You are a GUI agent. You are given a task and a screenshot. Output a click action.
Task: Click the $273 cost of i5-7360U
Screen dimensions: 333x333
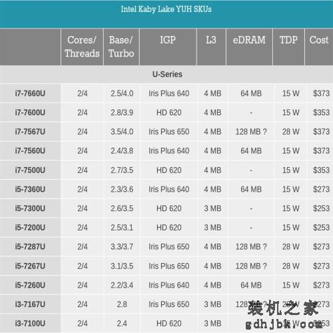point(321,189)
